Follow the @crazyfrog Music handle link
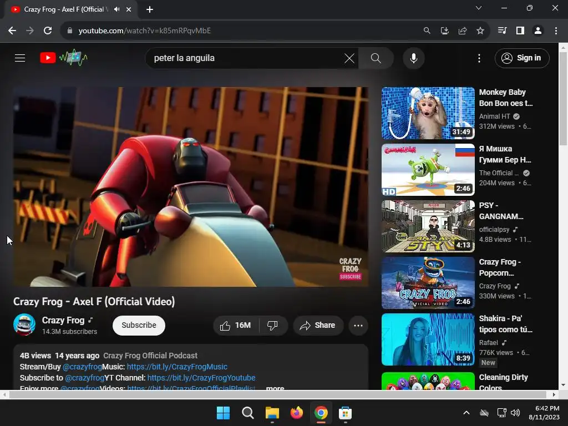Image resolution: width=568 pixels, height=426 pixels. point(82,367)
